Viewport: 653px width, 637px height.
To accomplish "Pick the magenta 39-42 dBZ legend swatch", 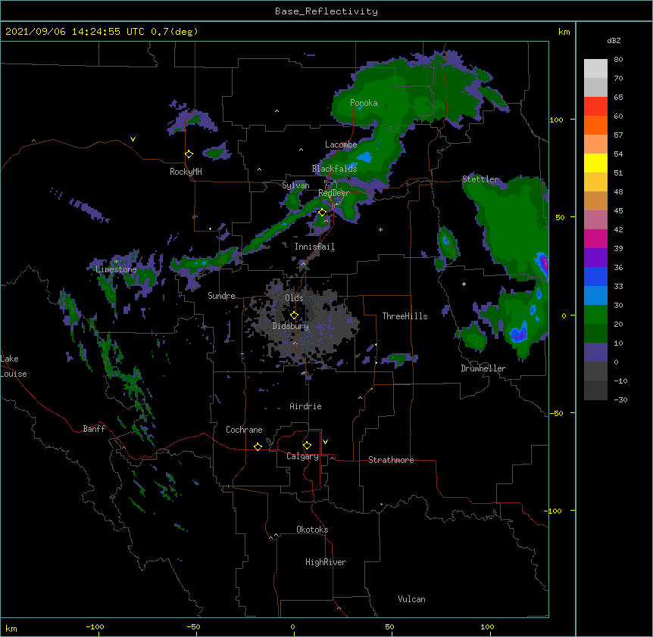I will tap(595, 238).
